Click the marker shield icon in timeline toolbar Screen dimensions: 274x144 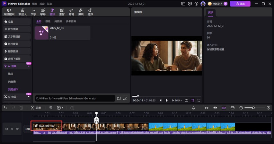(51, 108)
